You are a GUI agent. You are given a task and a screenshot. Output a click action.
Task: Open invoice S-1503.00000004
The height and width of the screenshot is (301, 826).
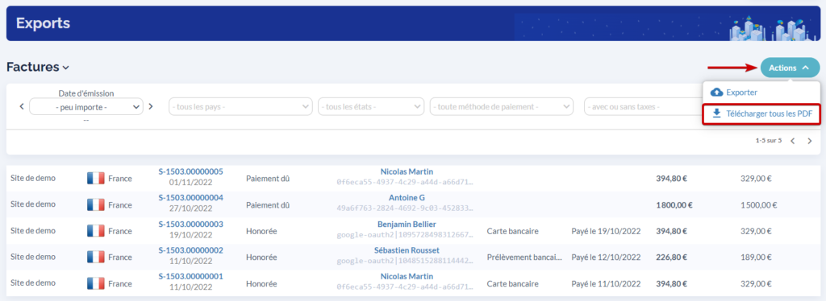[x=190, y=197]
